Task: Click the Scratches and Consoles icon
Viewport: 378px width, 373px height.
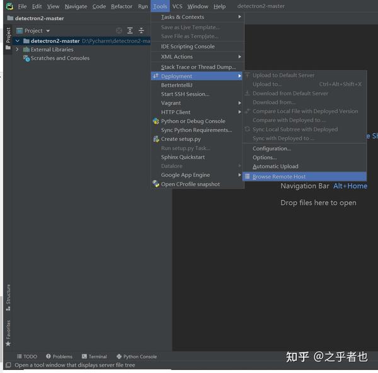Action: pyautogui.click(x=26, y=58)
